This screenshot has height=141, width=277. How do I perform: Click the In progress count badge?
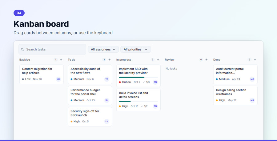pos(152,60)
